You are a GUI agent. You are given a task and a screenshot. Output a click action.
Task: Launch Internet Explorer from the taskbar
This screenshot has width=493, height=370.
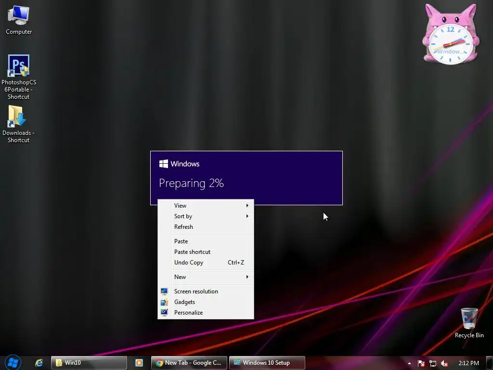39,363
